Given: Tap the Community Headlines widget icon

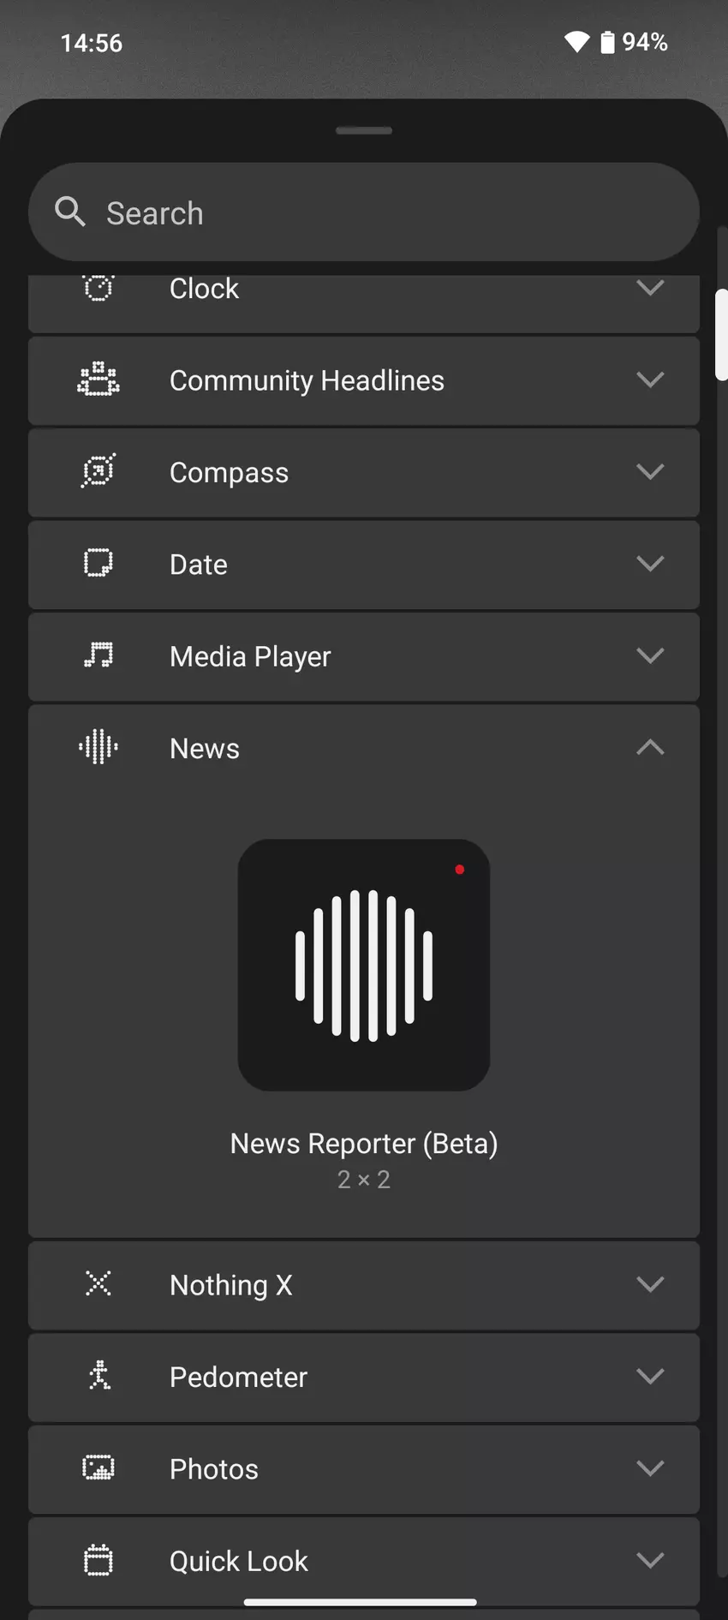Looking at the screenshot, I should [x=98, y=380].
